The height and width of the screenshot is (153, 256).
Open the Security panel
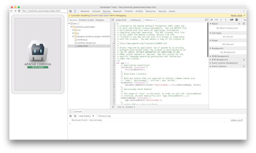[162, 11]
